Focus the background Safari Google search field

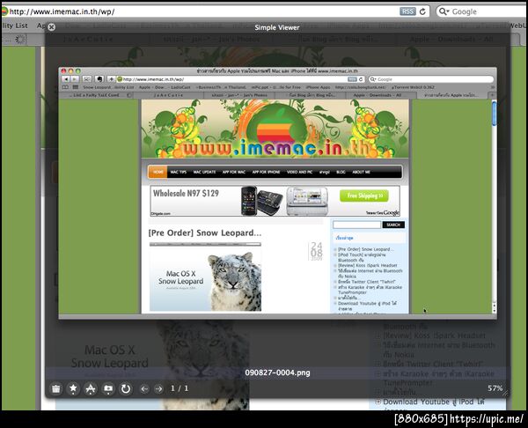tap(483, 11)
